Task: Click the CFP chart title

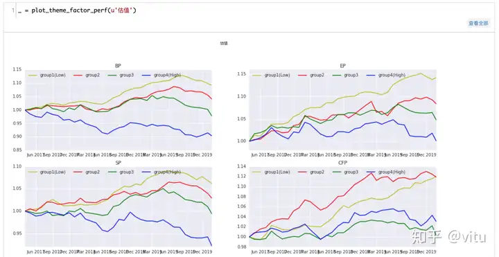Action: tap(343, 163)
